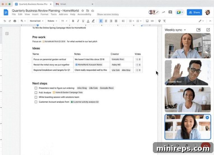Open the Normal text style dropdown
Image resolution: width=214 pixels, height=155 pixels.
[36, 21]
